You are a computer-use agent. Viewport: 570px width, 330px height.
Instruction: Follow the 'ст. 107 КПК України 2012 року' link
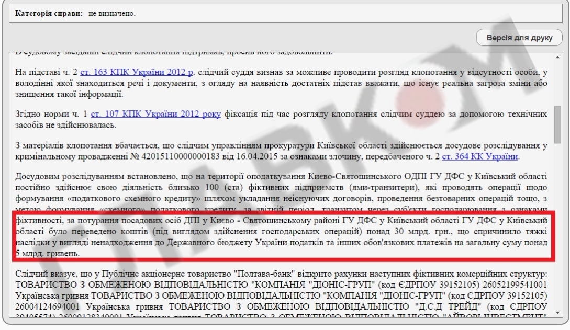[155, 113]
